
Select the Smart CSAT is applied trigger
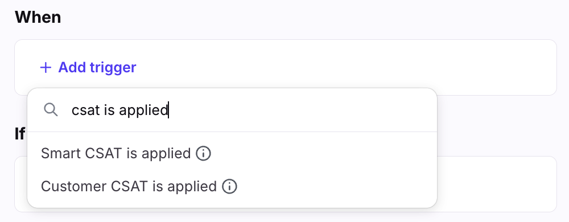232,154
